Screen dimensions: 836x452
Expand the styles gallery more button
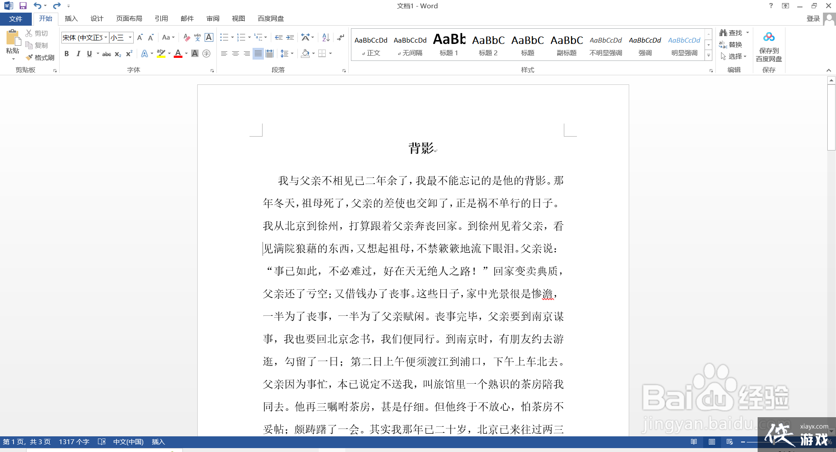pos(708,55)
